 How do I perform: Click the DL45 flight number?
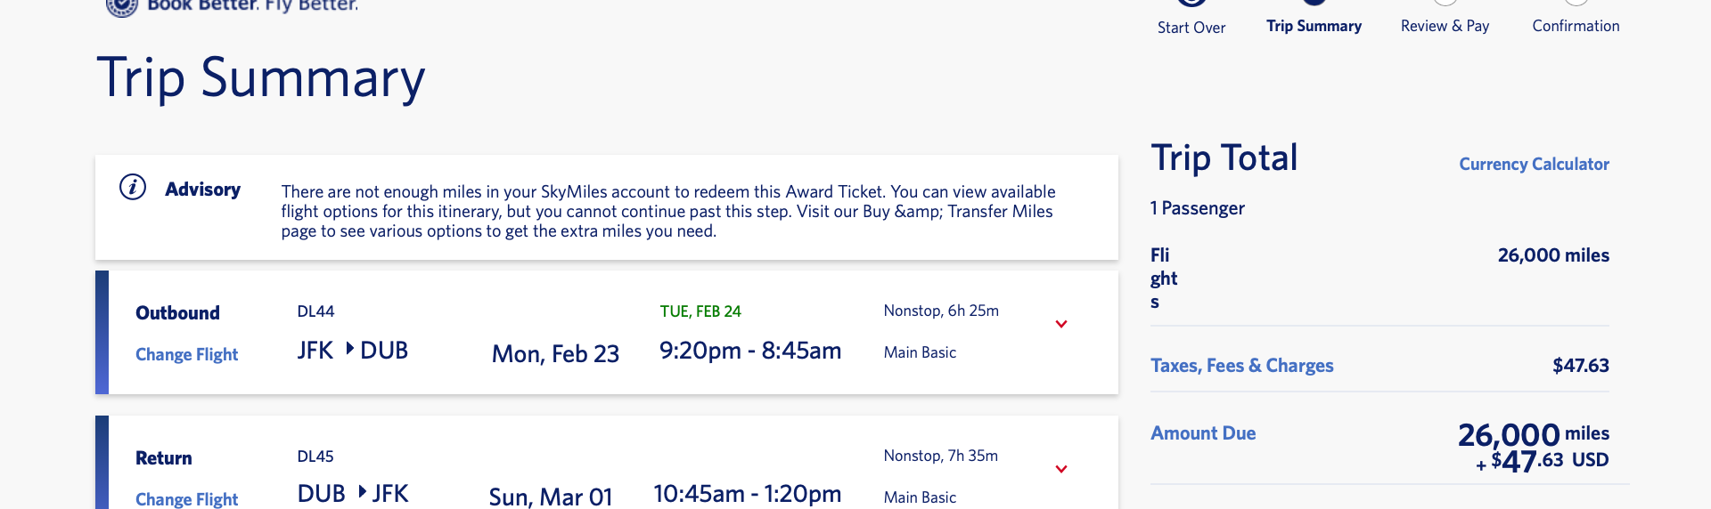click(x=315, y=456)
